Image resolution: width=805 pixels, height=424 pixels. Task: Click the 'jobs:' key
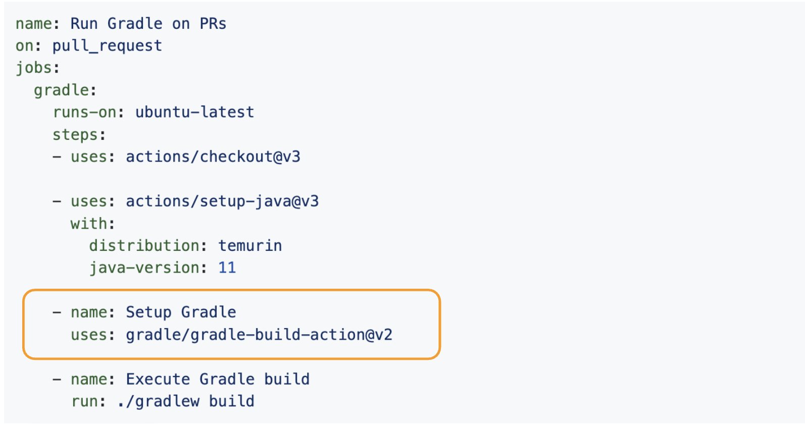pyautogui.click(x=38, y=68)
